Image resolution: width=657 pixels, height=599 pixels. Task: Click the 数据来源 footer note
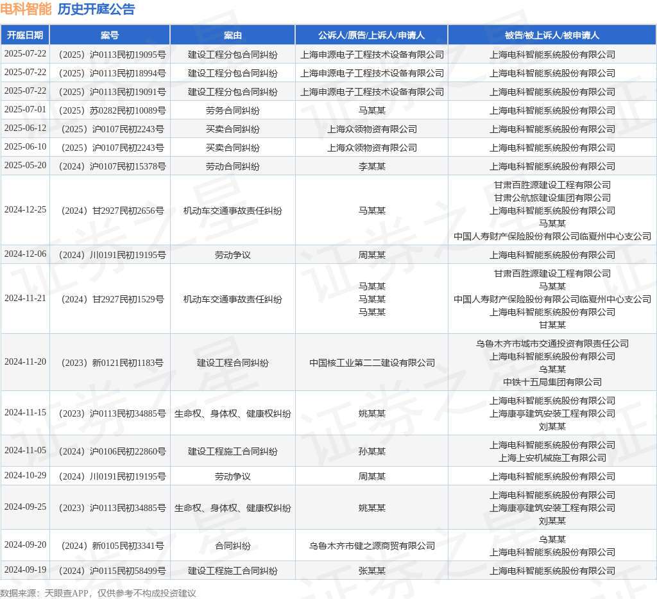pos(98,593)
